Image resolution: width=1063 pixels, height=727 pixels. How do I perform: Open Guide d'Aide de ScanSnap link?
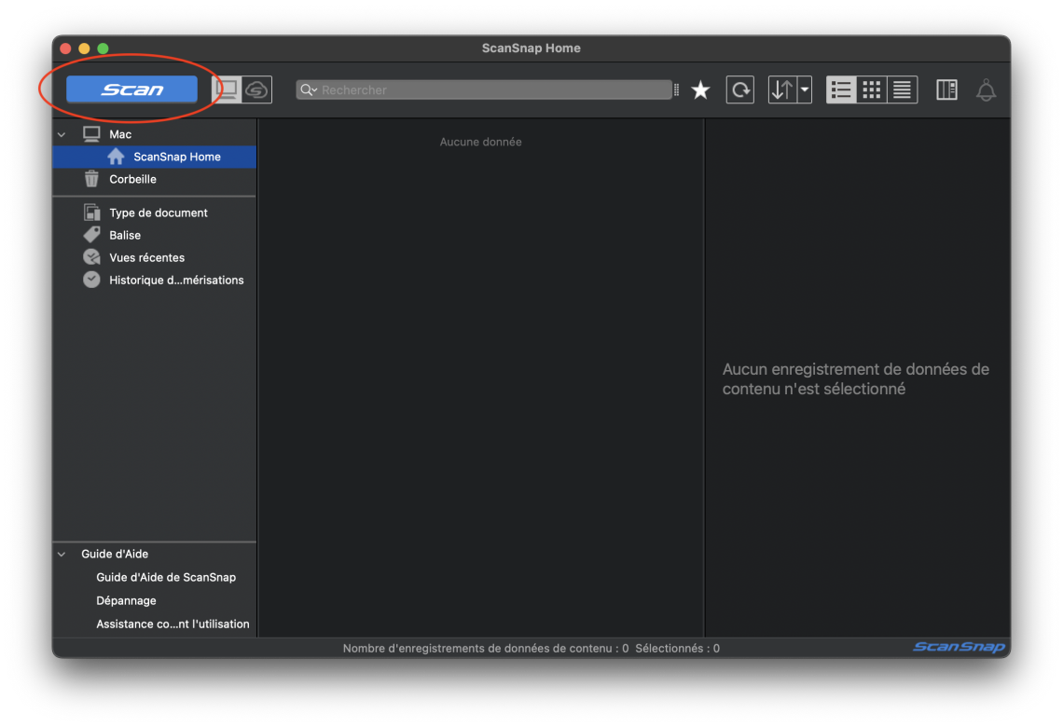166,577
